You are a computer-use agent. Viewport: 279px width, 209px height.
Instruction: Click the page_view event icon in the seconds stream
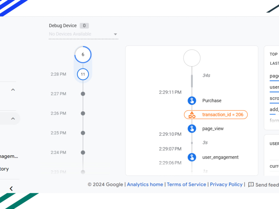pyautogui.click(x=192, y=128)
